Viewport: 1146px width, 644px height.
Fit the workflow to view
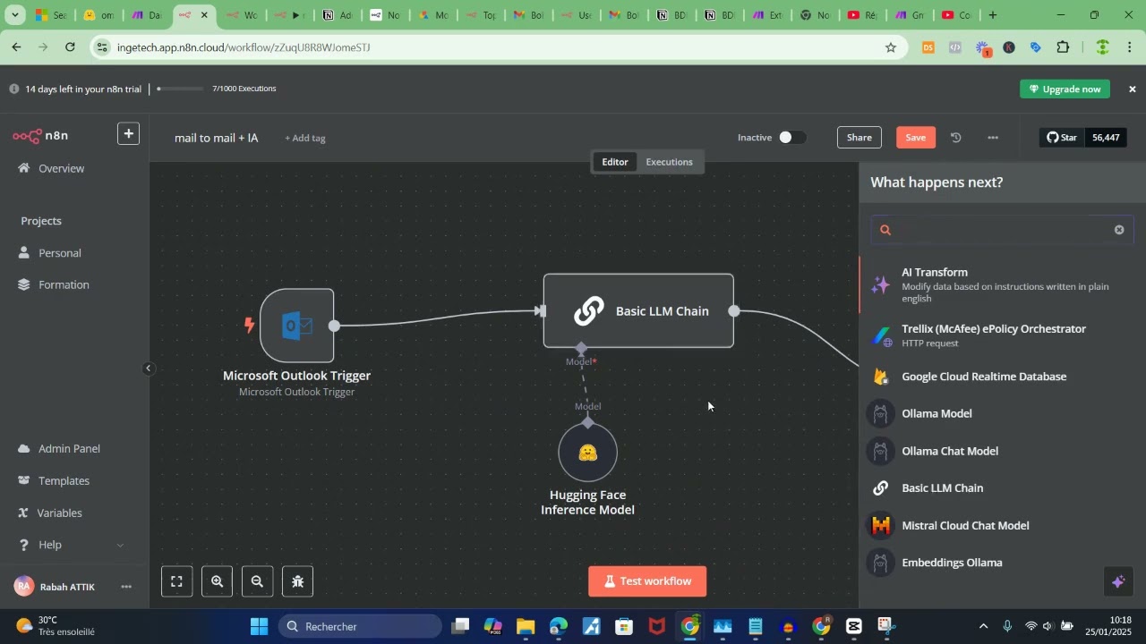point(176,581)
